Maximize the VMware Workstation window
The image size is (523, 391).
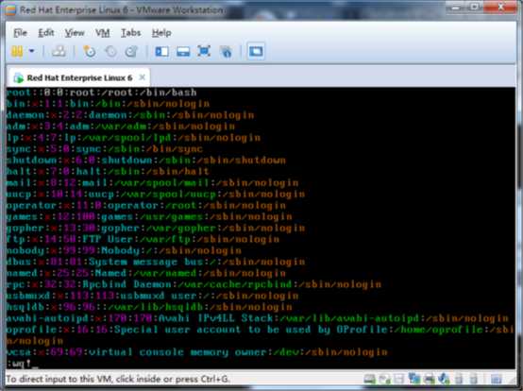(x=475, y=7)
